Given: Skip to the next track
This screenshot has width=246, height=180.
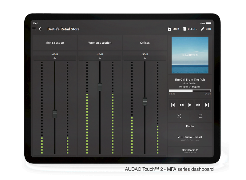Looking at the screenshot, I should click(x=207, y=105).
